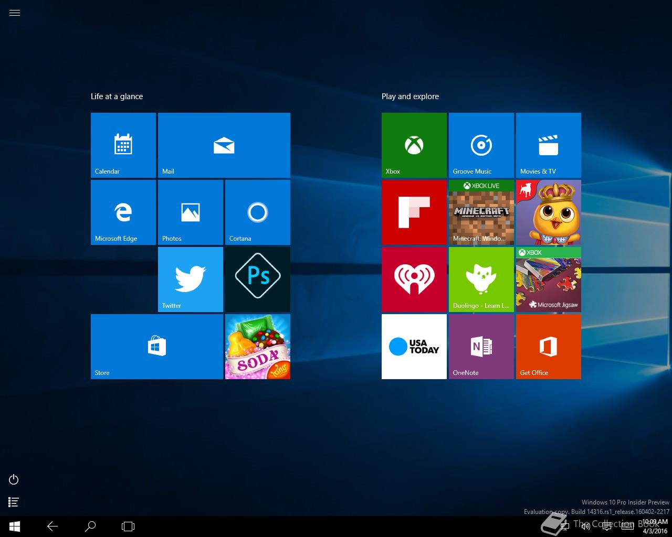Open the Power options button
This screenshot has width=672, height=537.
point(14,479)
